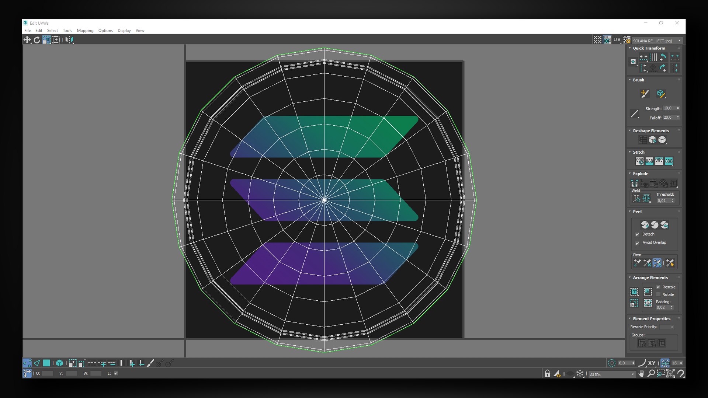Click the Brush Strength spinner arrows

[x=678, y=108]
